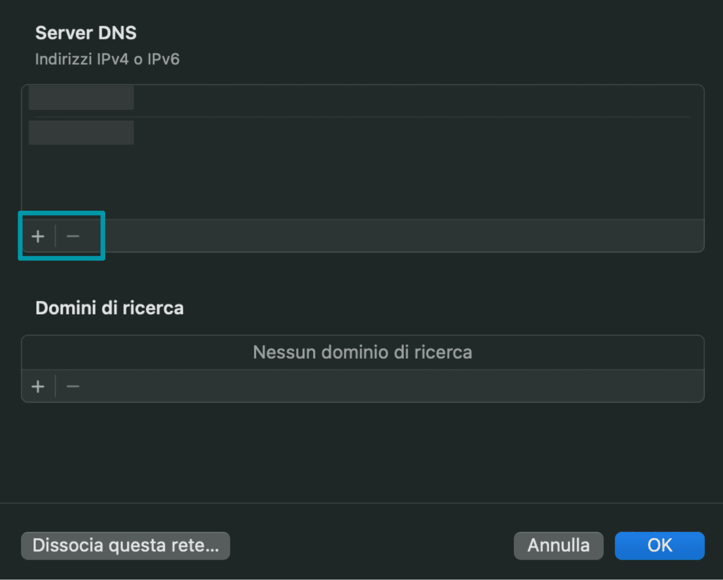
Task: Click the 'Domini di ricerca' heading
Action: click(109, 308)
